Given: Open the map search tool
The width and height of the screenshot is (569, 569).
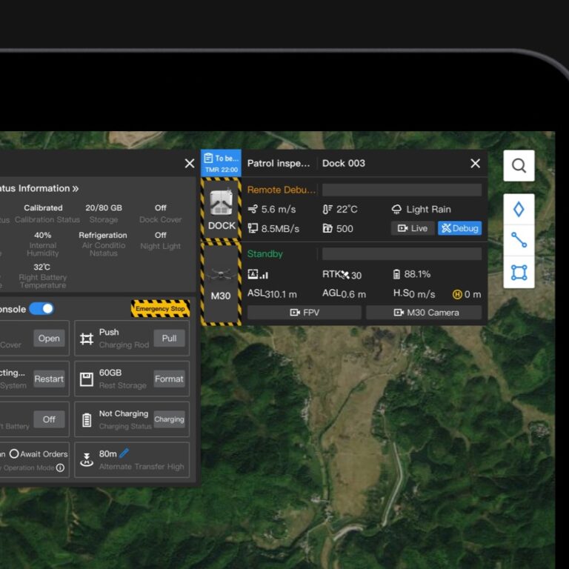Looking at the screenshot, I should [x=519, y=165].
